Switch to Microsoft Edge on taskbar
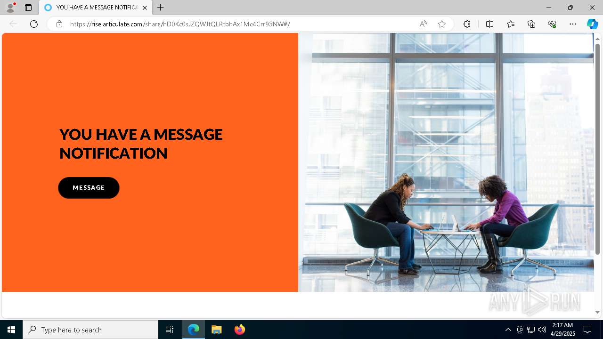 click(194, 330)
